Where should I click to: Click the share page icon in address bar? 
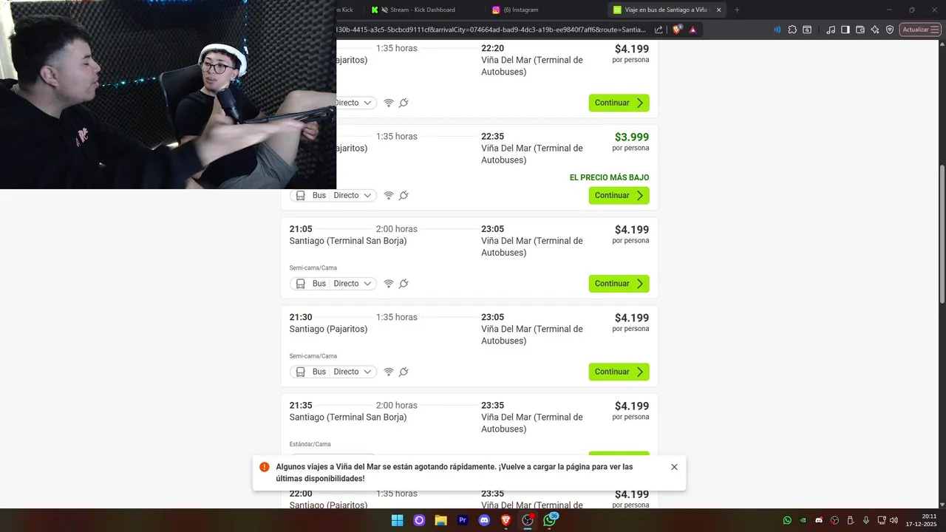coord(659,30)
